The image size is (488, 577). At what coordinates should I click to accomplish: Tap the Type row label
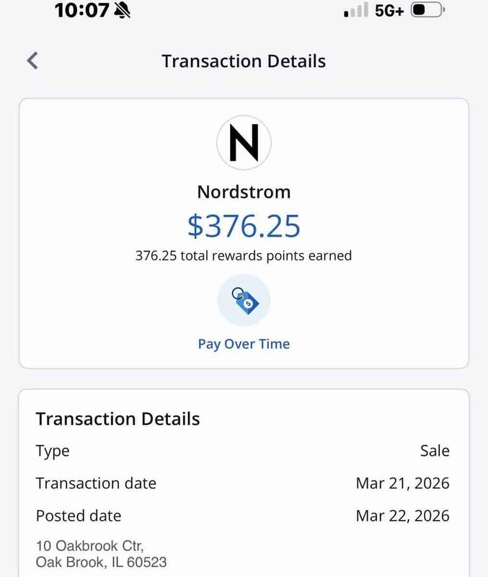53,451
